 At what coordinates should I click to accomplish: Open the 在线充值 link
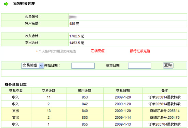(x=98, y=51)
